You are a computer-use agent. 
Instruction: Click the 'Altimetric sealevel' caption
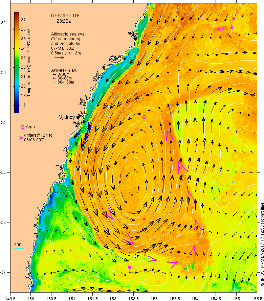[68, 34]
